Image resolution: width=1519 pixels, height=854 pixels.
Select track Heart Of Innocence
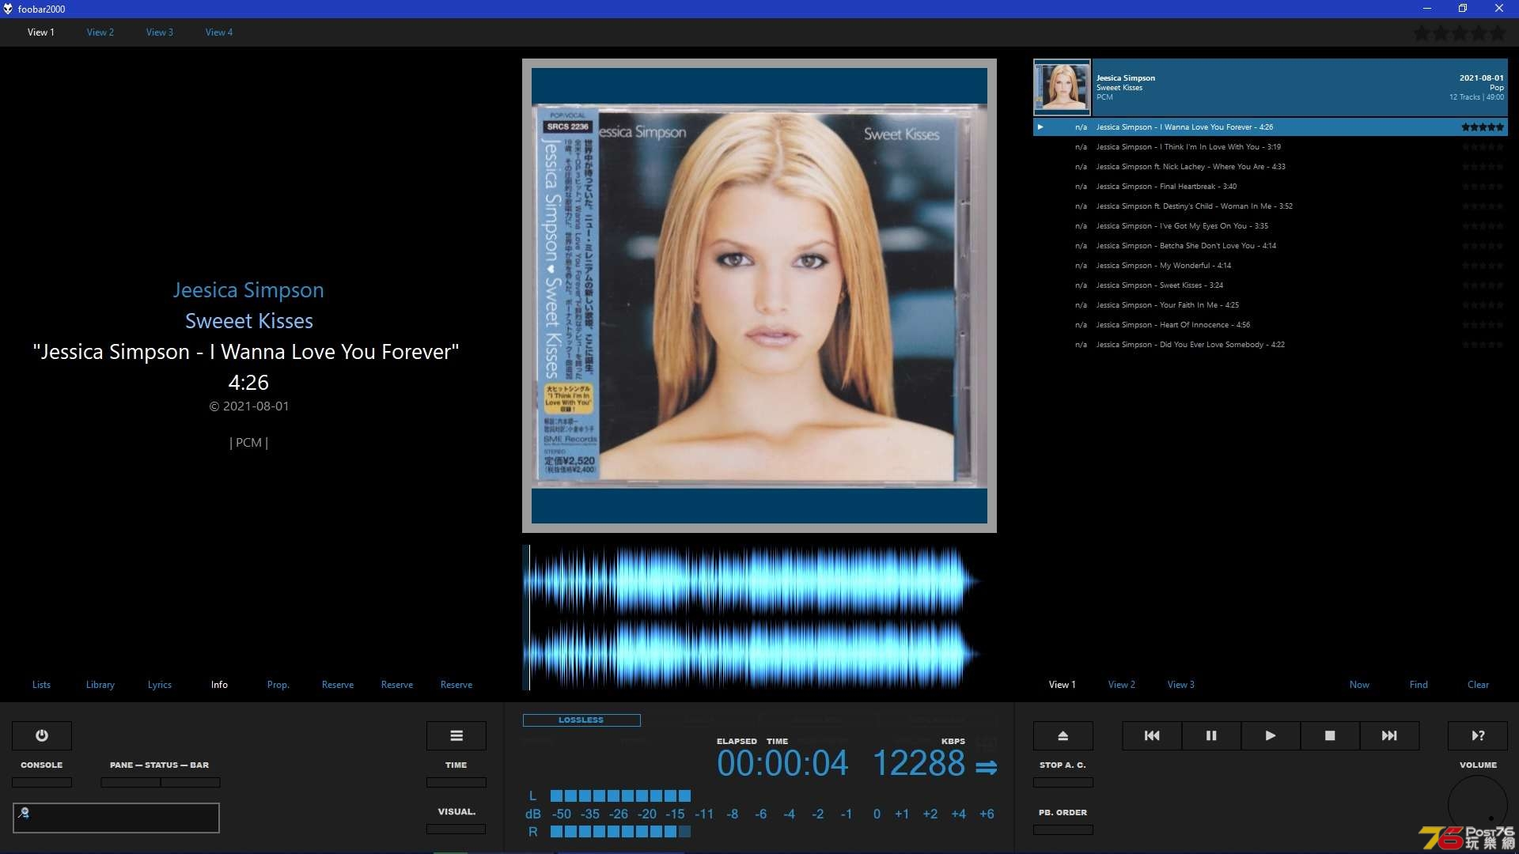pos(1271,324)
